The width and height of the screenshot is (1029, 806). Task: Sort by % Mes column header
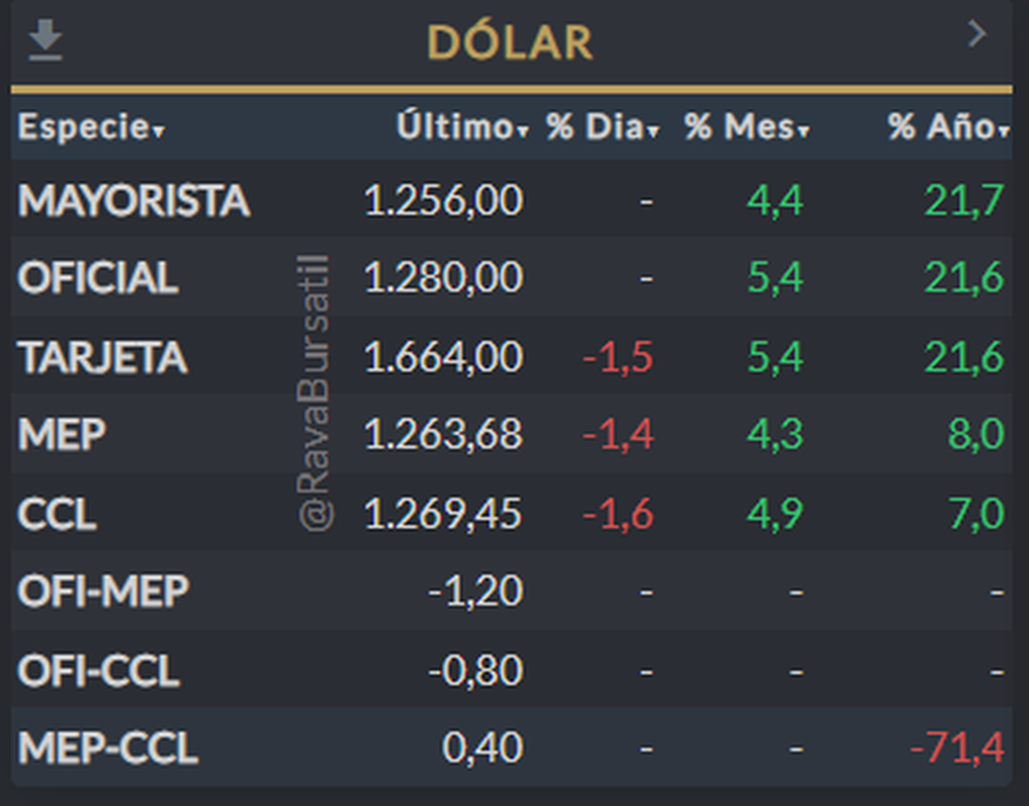(x=747, y=127)
